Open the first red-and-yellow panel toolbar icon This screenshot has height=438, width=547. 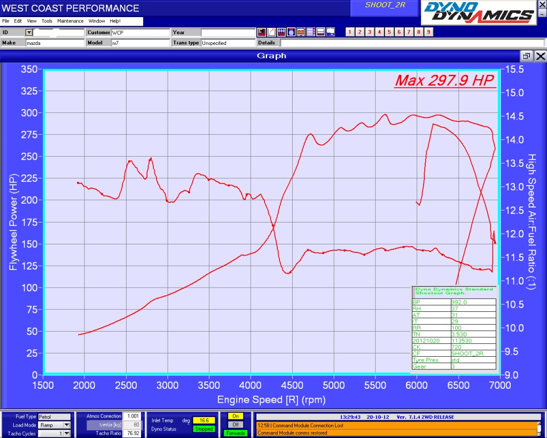point(262,32)
